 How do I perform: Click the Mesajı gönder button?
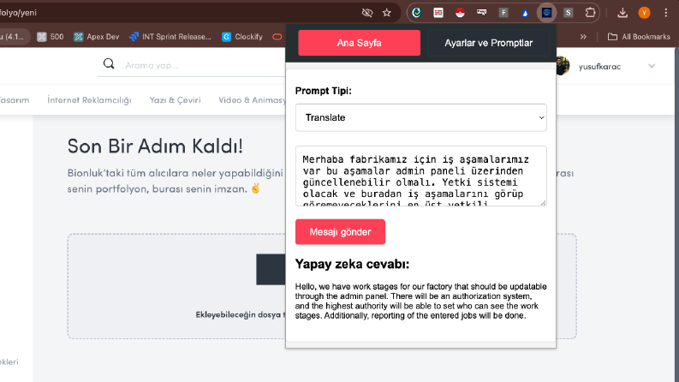(341, 232)
